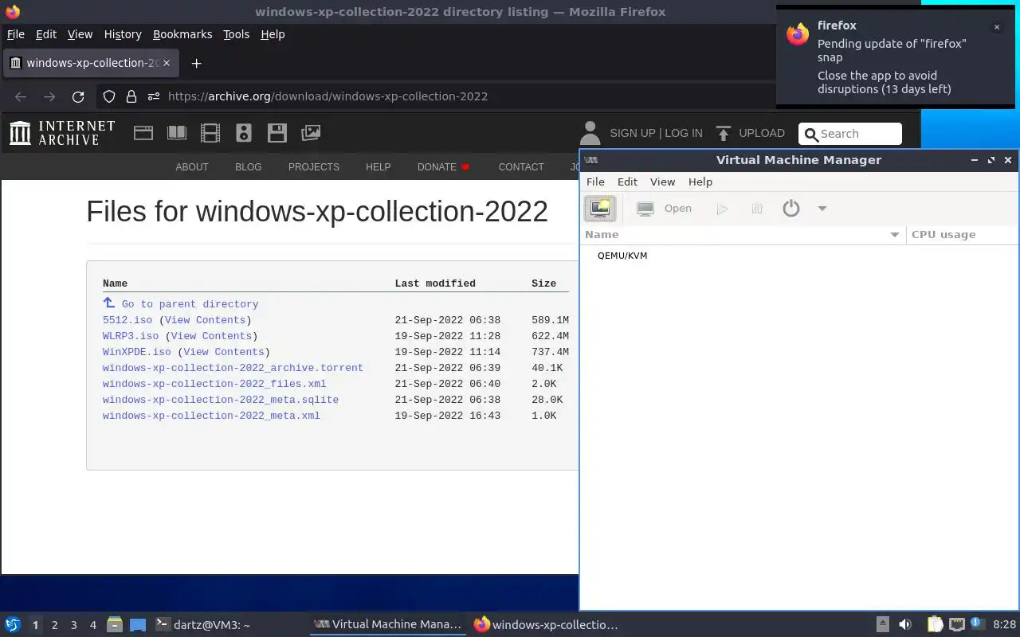1020x637 pixels.
Task: Click the site security padlock icon
Action: tap(131, 96)
